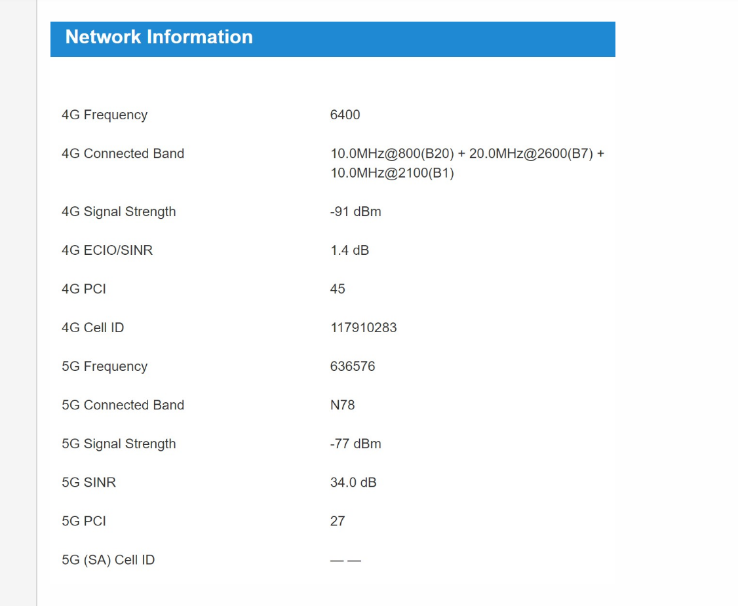
Task: Click the 1.4 dB value
Action: 350,250
